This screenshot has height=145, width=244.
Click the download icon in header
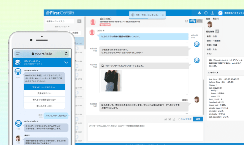point(212,13)
